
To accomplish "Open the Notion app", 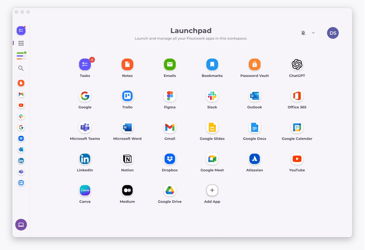I will [127, 159].
